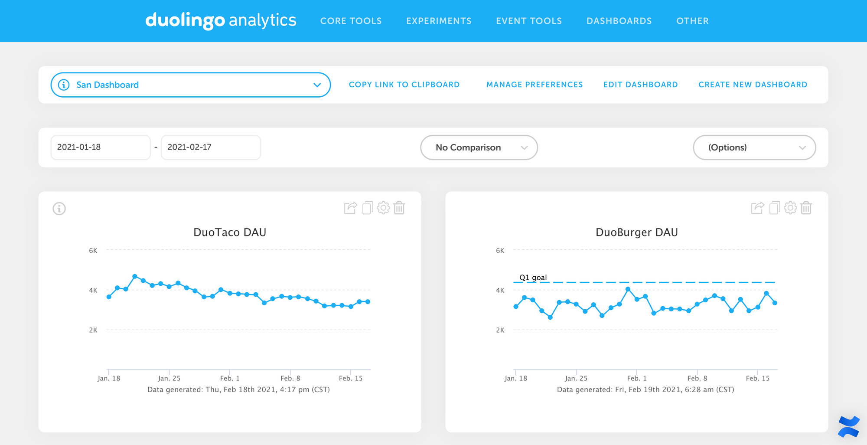
Task: Click the start date field 2021-01-18
Action: click(101, 147)
